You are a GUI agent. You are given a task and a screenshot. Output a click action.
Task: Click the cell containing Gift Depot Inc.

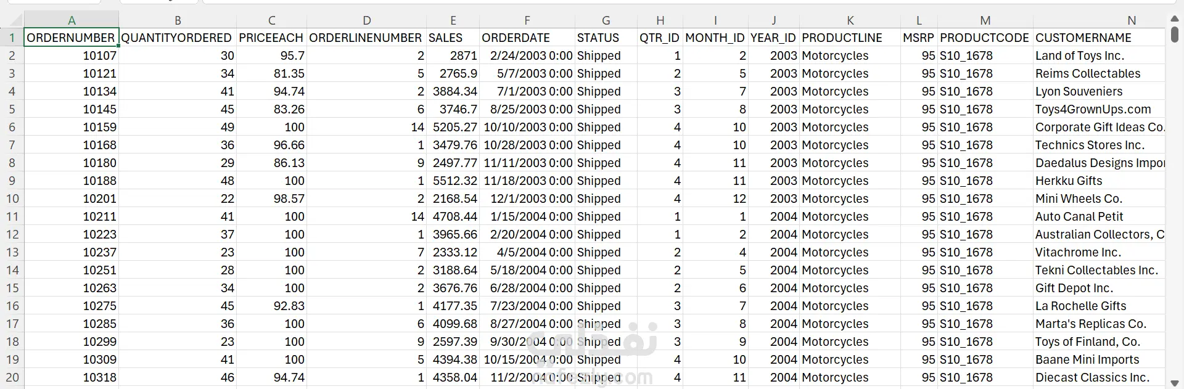click(x=1100, y=288)
